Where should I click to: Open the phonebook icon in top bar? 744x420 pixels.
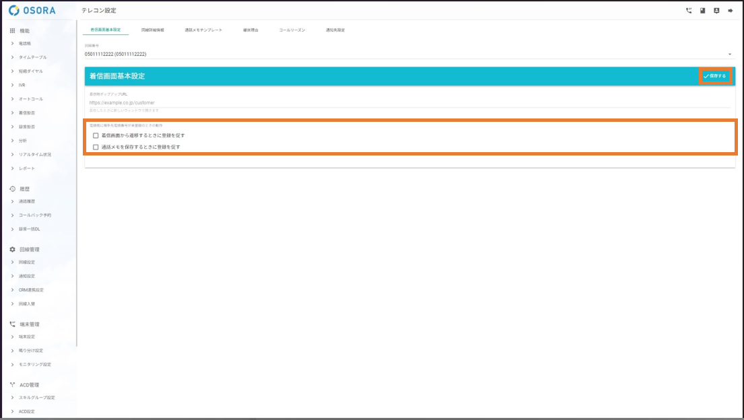click(x=702, y=11)
